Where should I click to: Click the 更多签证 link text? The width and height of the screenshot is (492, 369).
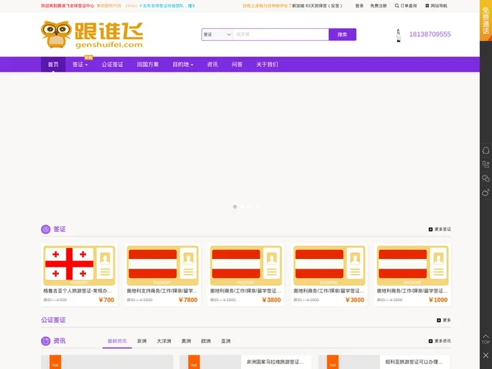pos(443,230)
